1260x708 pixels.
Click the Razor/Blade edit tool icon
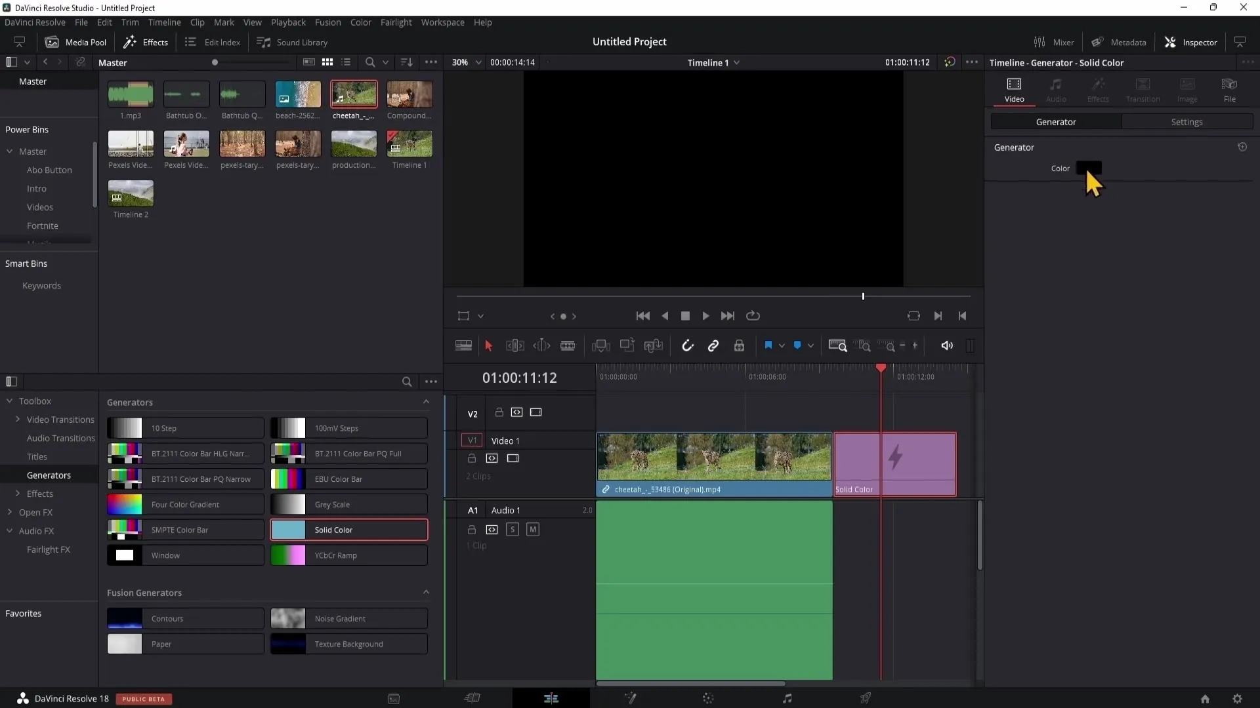tap(568, 345)
